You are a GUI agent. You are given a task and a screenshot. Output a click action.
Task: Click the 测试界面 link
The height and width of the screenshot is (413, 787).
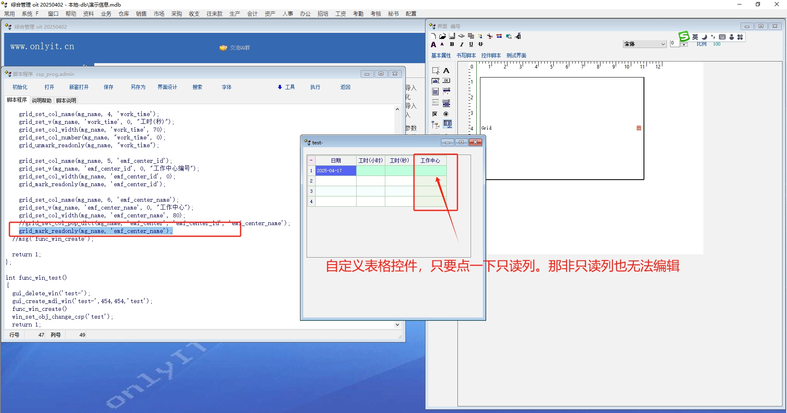coord(516,55)
